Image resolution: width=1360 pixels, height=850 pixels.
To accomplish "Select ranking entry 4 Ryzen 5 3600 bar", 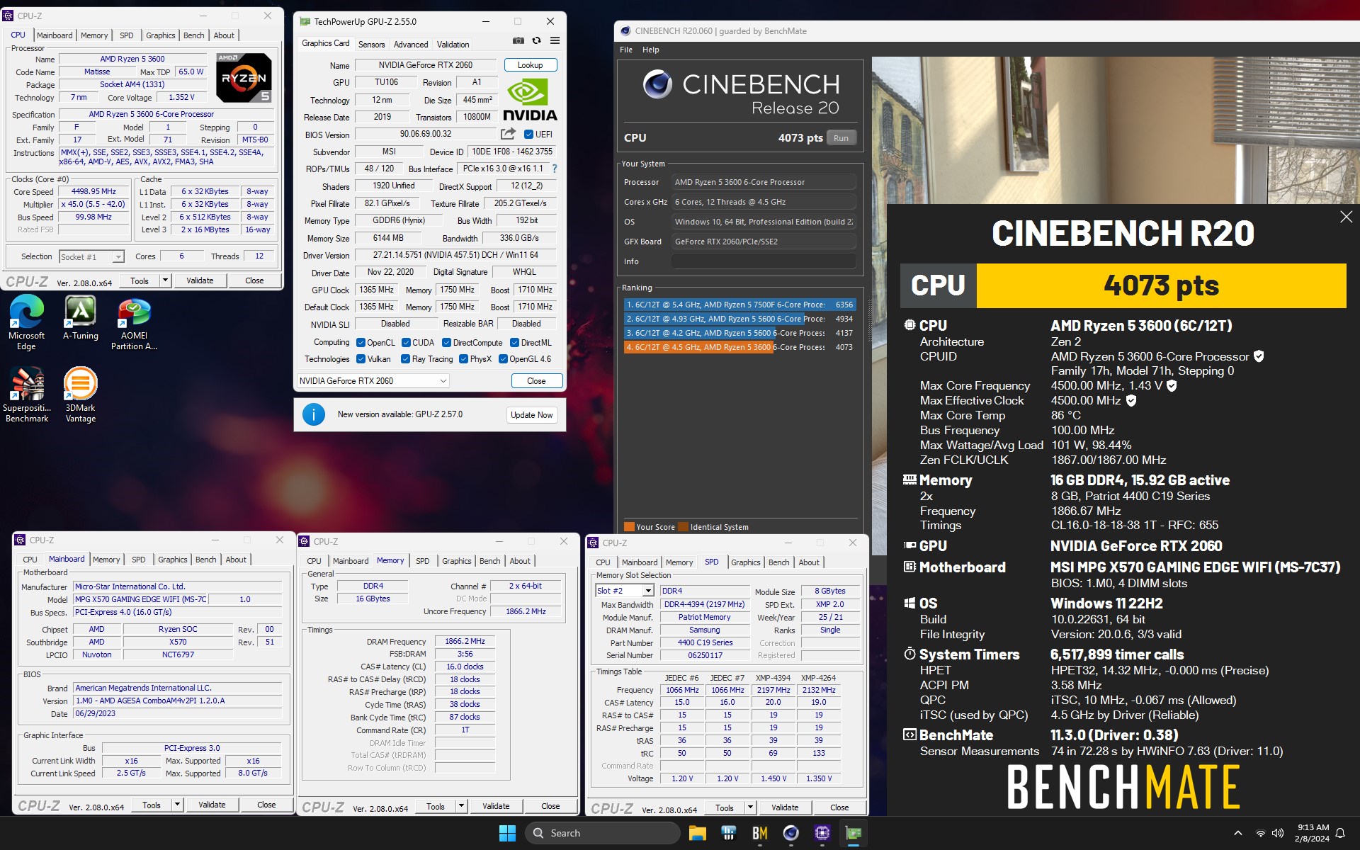I will [x=739, y=347].
